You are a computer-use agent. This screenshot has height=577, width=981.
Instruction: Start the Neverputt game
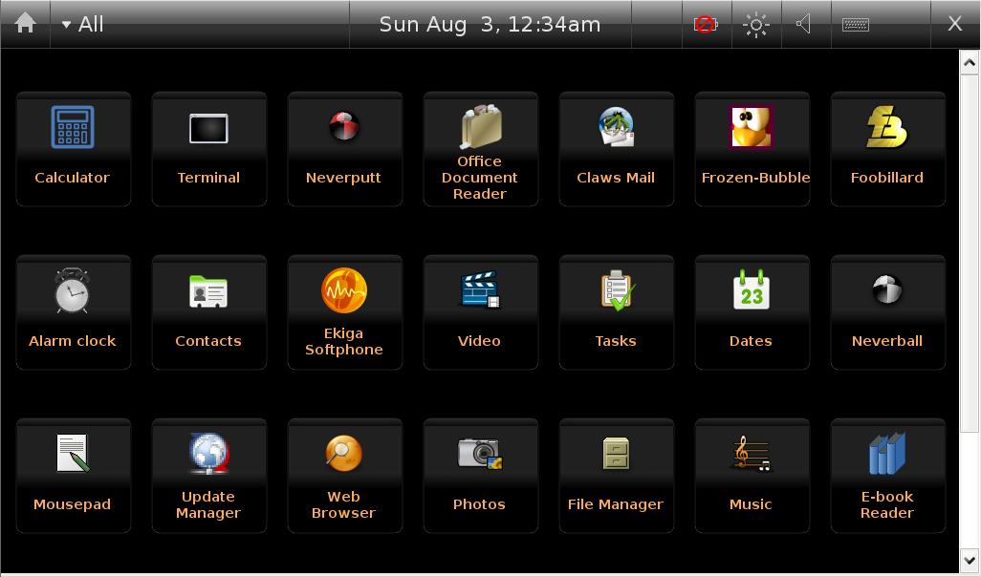[x=344, y=148]
